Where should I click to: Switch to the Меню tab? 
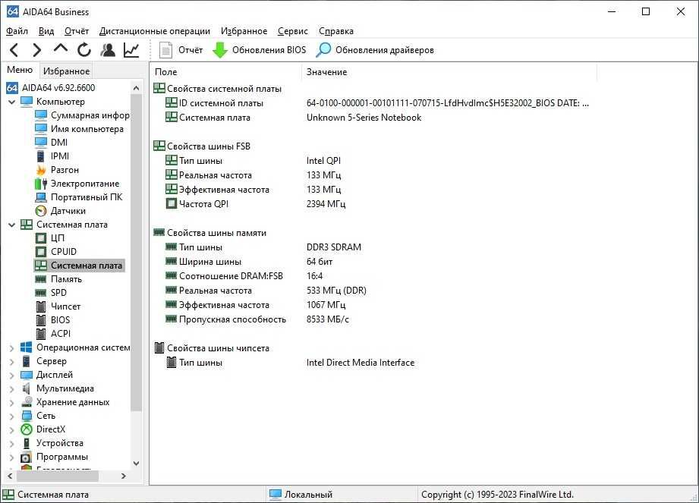click(x=20, y=70)
